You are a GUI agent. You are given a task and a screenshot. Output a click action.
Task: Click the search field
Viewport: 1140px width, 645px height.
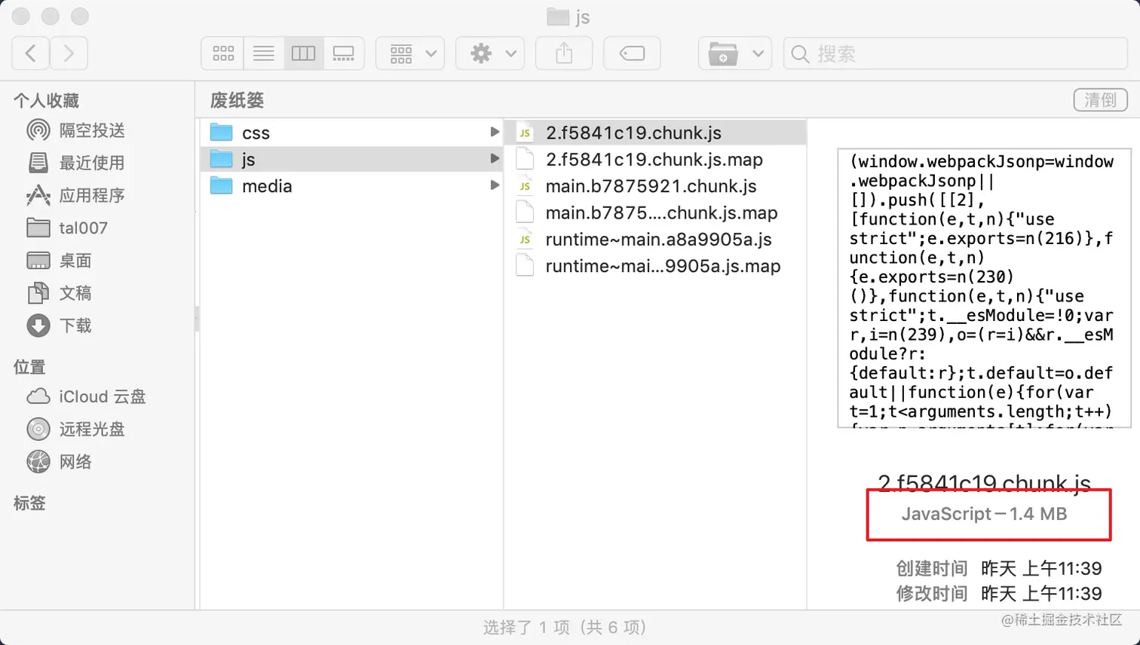click(x=956, y=53)
